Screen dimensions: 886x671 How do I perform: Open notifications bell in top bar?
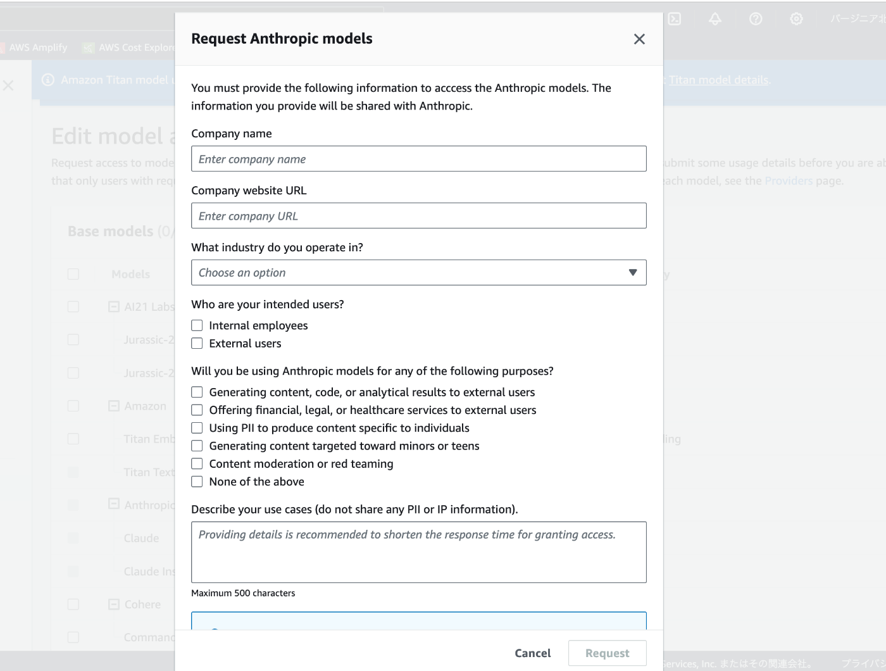point(715,19)
